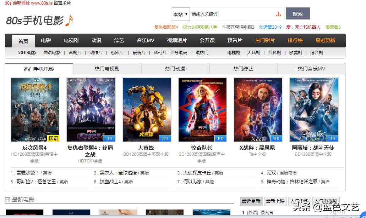366x218 pixels.
Task: Select 热门影片 in the main navigation
Action: point(265,40)
